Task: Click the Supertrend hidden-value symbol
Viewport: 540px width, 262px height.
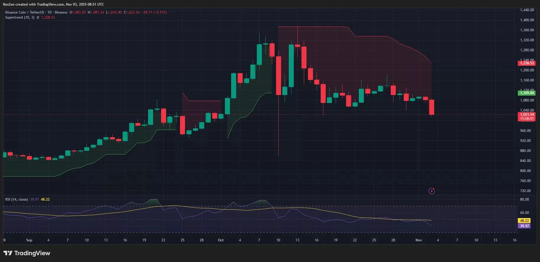Action: (x=38, y=17)
